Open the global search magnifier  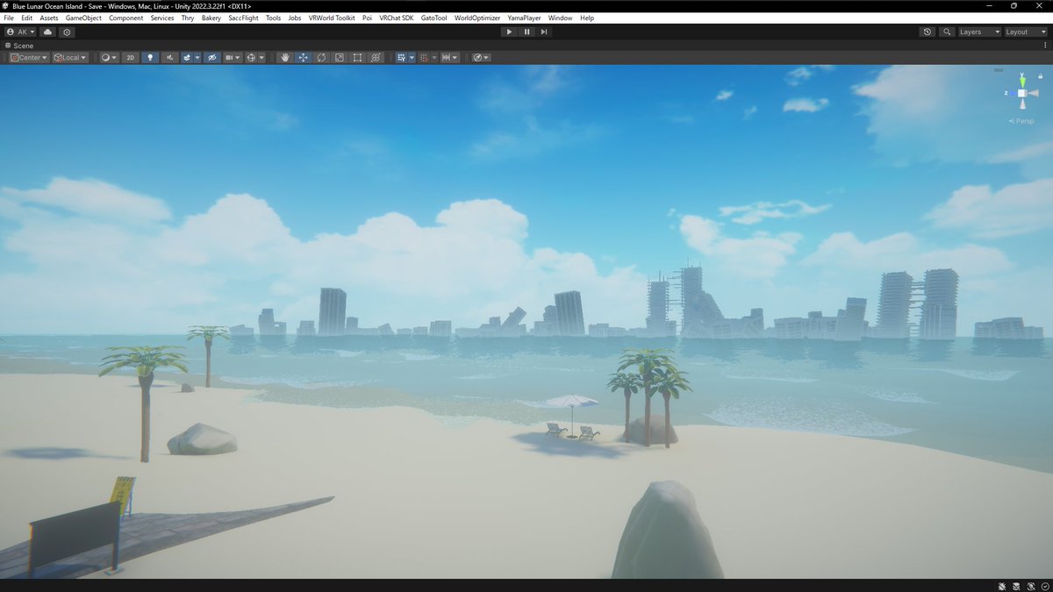click(x=947, y=32)
